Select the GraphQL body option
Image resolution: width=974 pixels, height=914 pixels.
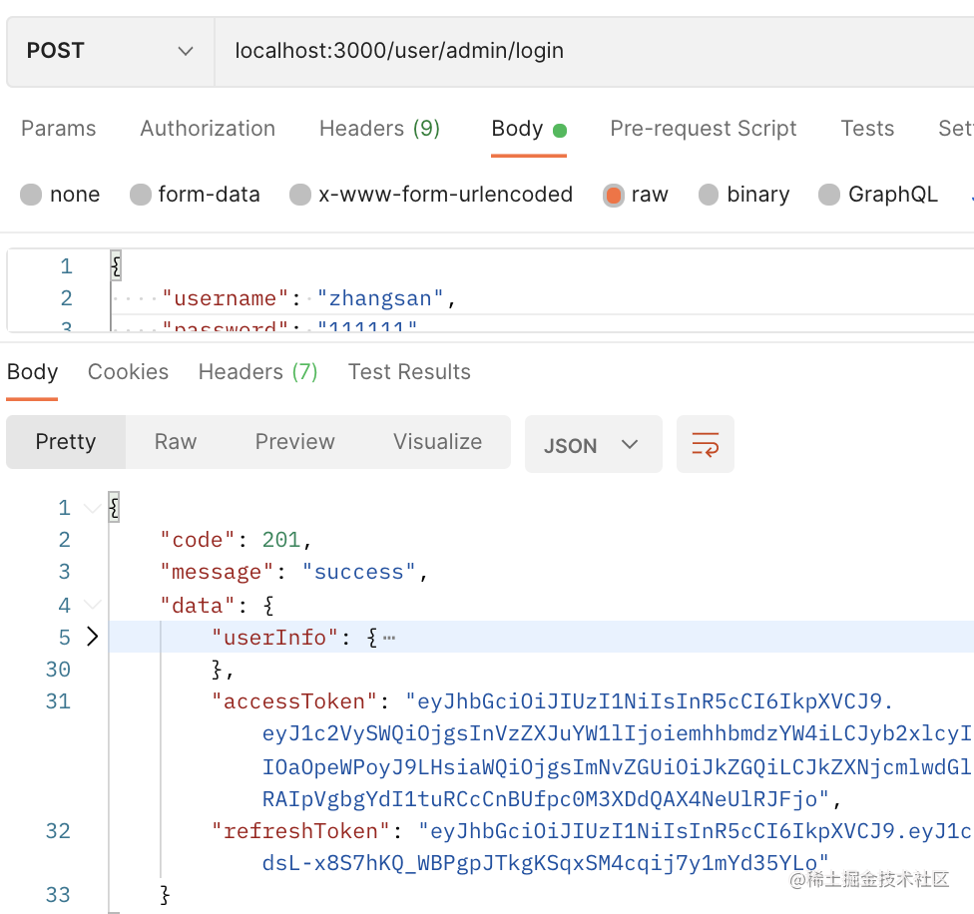(829, 195)
